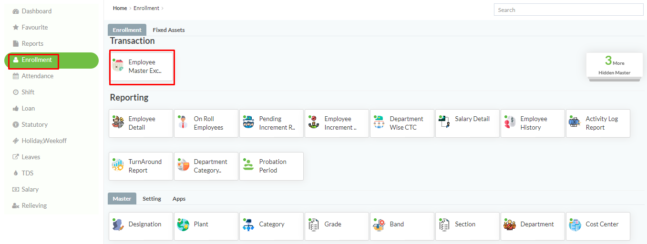Screen dimensions: 647x244
Task: Click the Enrollment breadcrumb link
Action: tap(146, 8)
